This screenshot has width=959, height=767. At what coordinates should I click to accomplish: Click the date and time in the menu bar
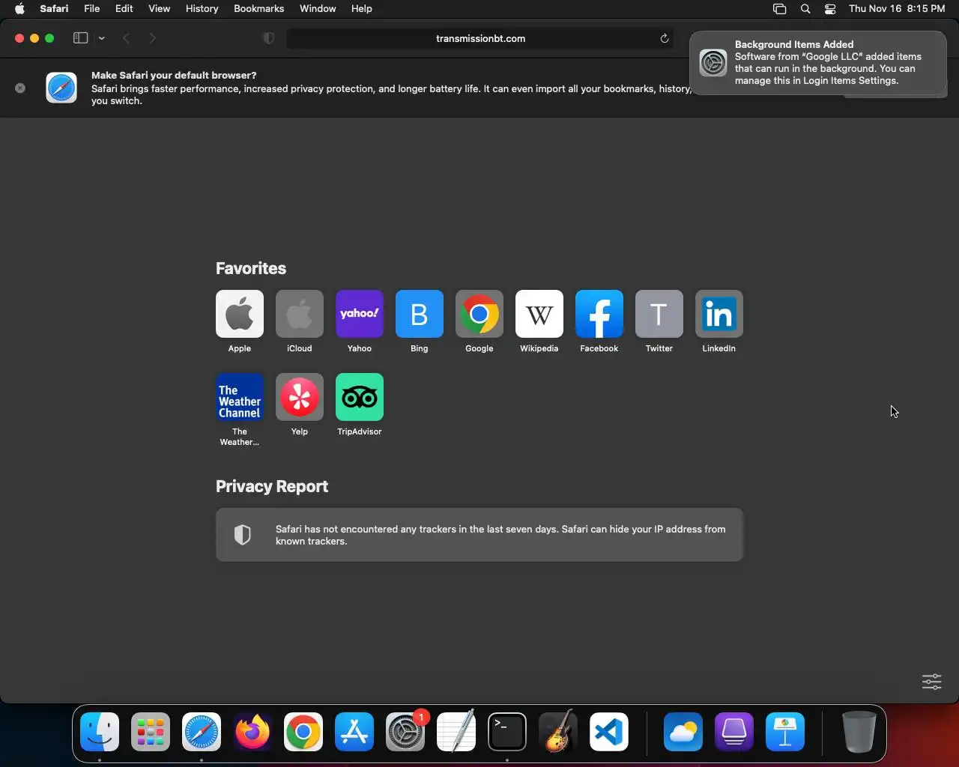tap(897, 8)
